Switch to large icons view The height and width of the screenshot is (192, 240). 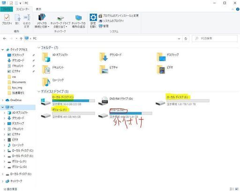pos(236,189)
